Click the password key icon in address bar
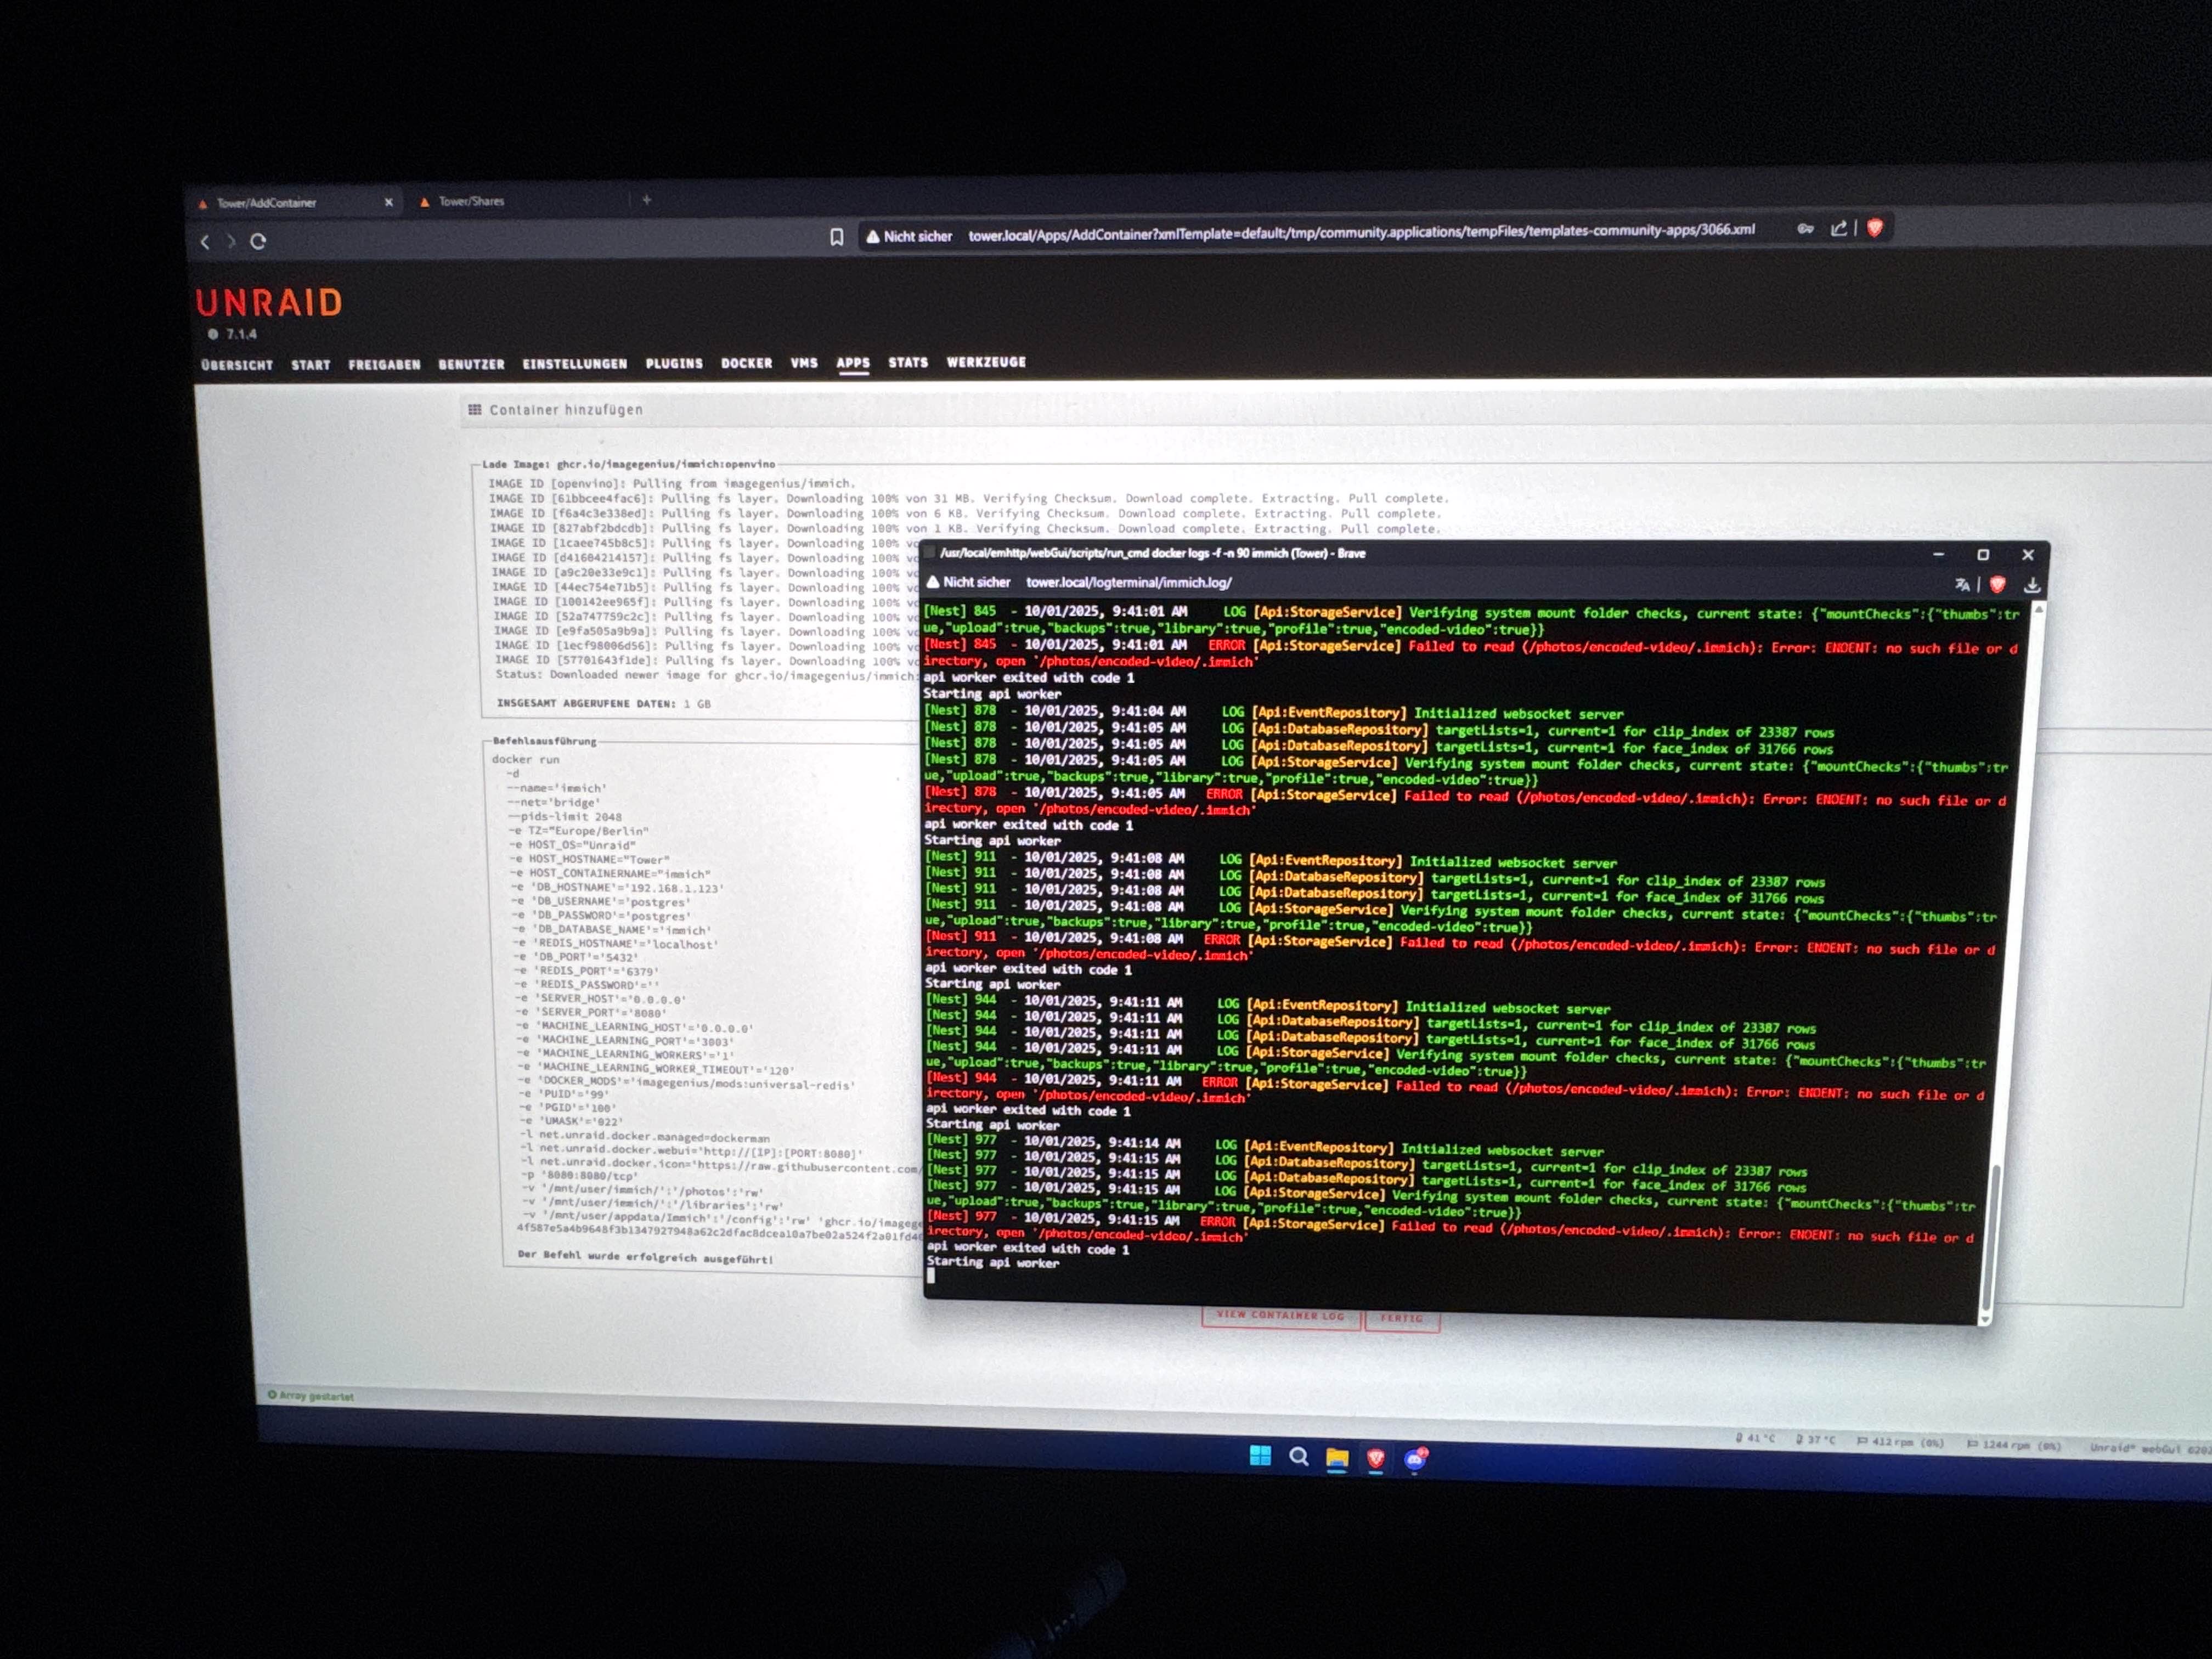This screenshot has width=2212, height=1659. pyautogui.click(x=1805, y=229)
